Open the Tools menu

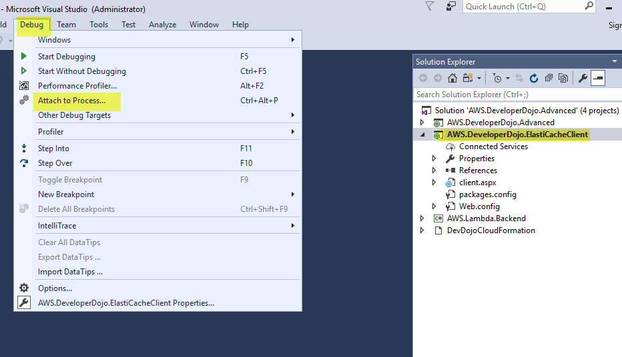pos(99,25)
